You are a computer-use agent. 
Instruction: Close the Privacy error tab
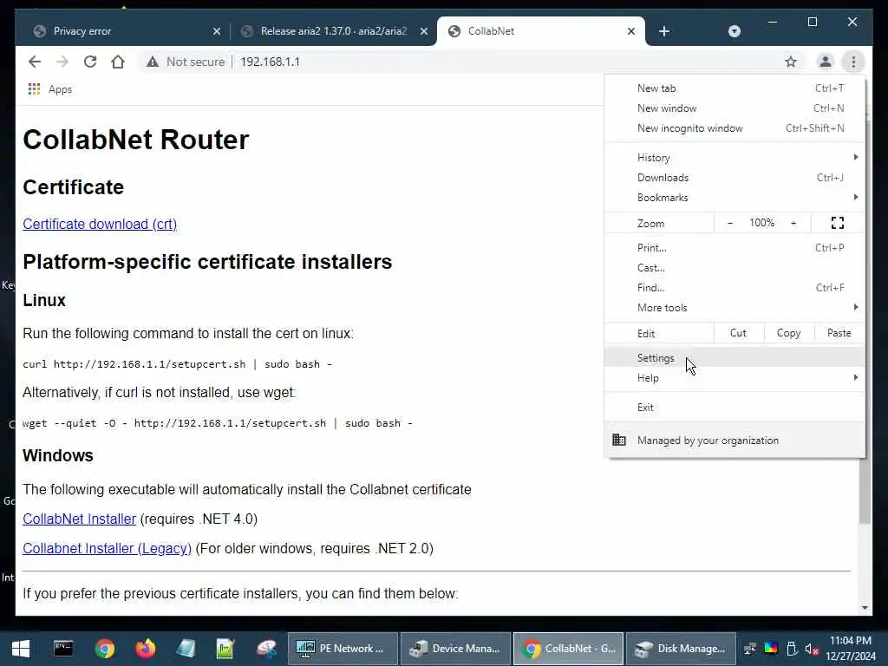[x=216, y=31]
